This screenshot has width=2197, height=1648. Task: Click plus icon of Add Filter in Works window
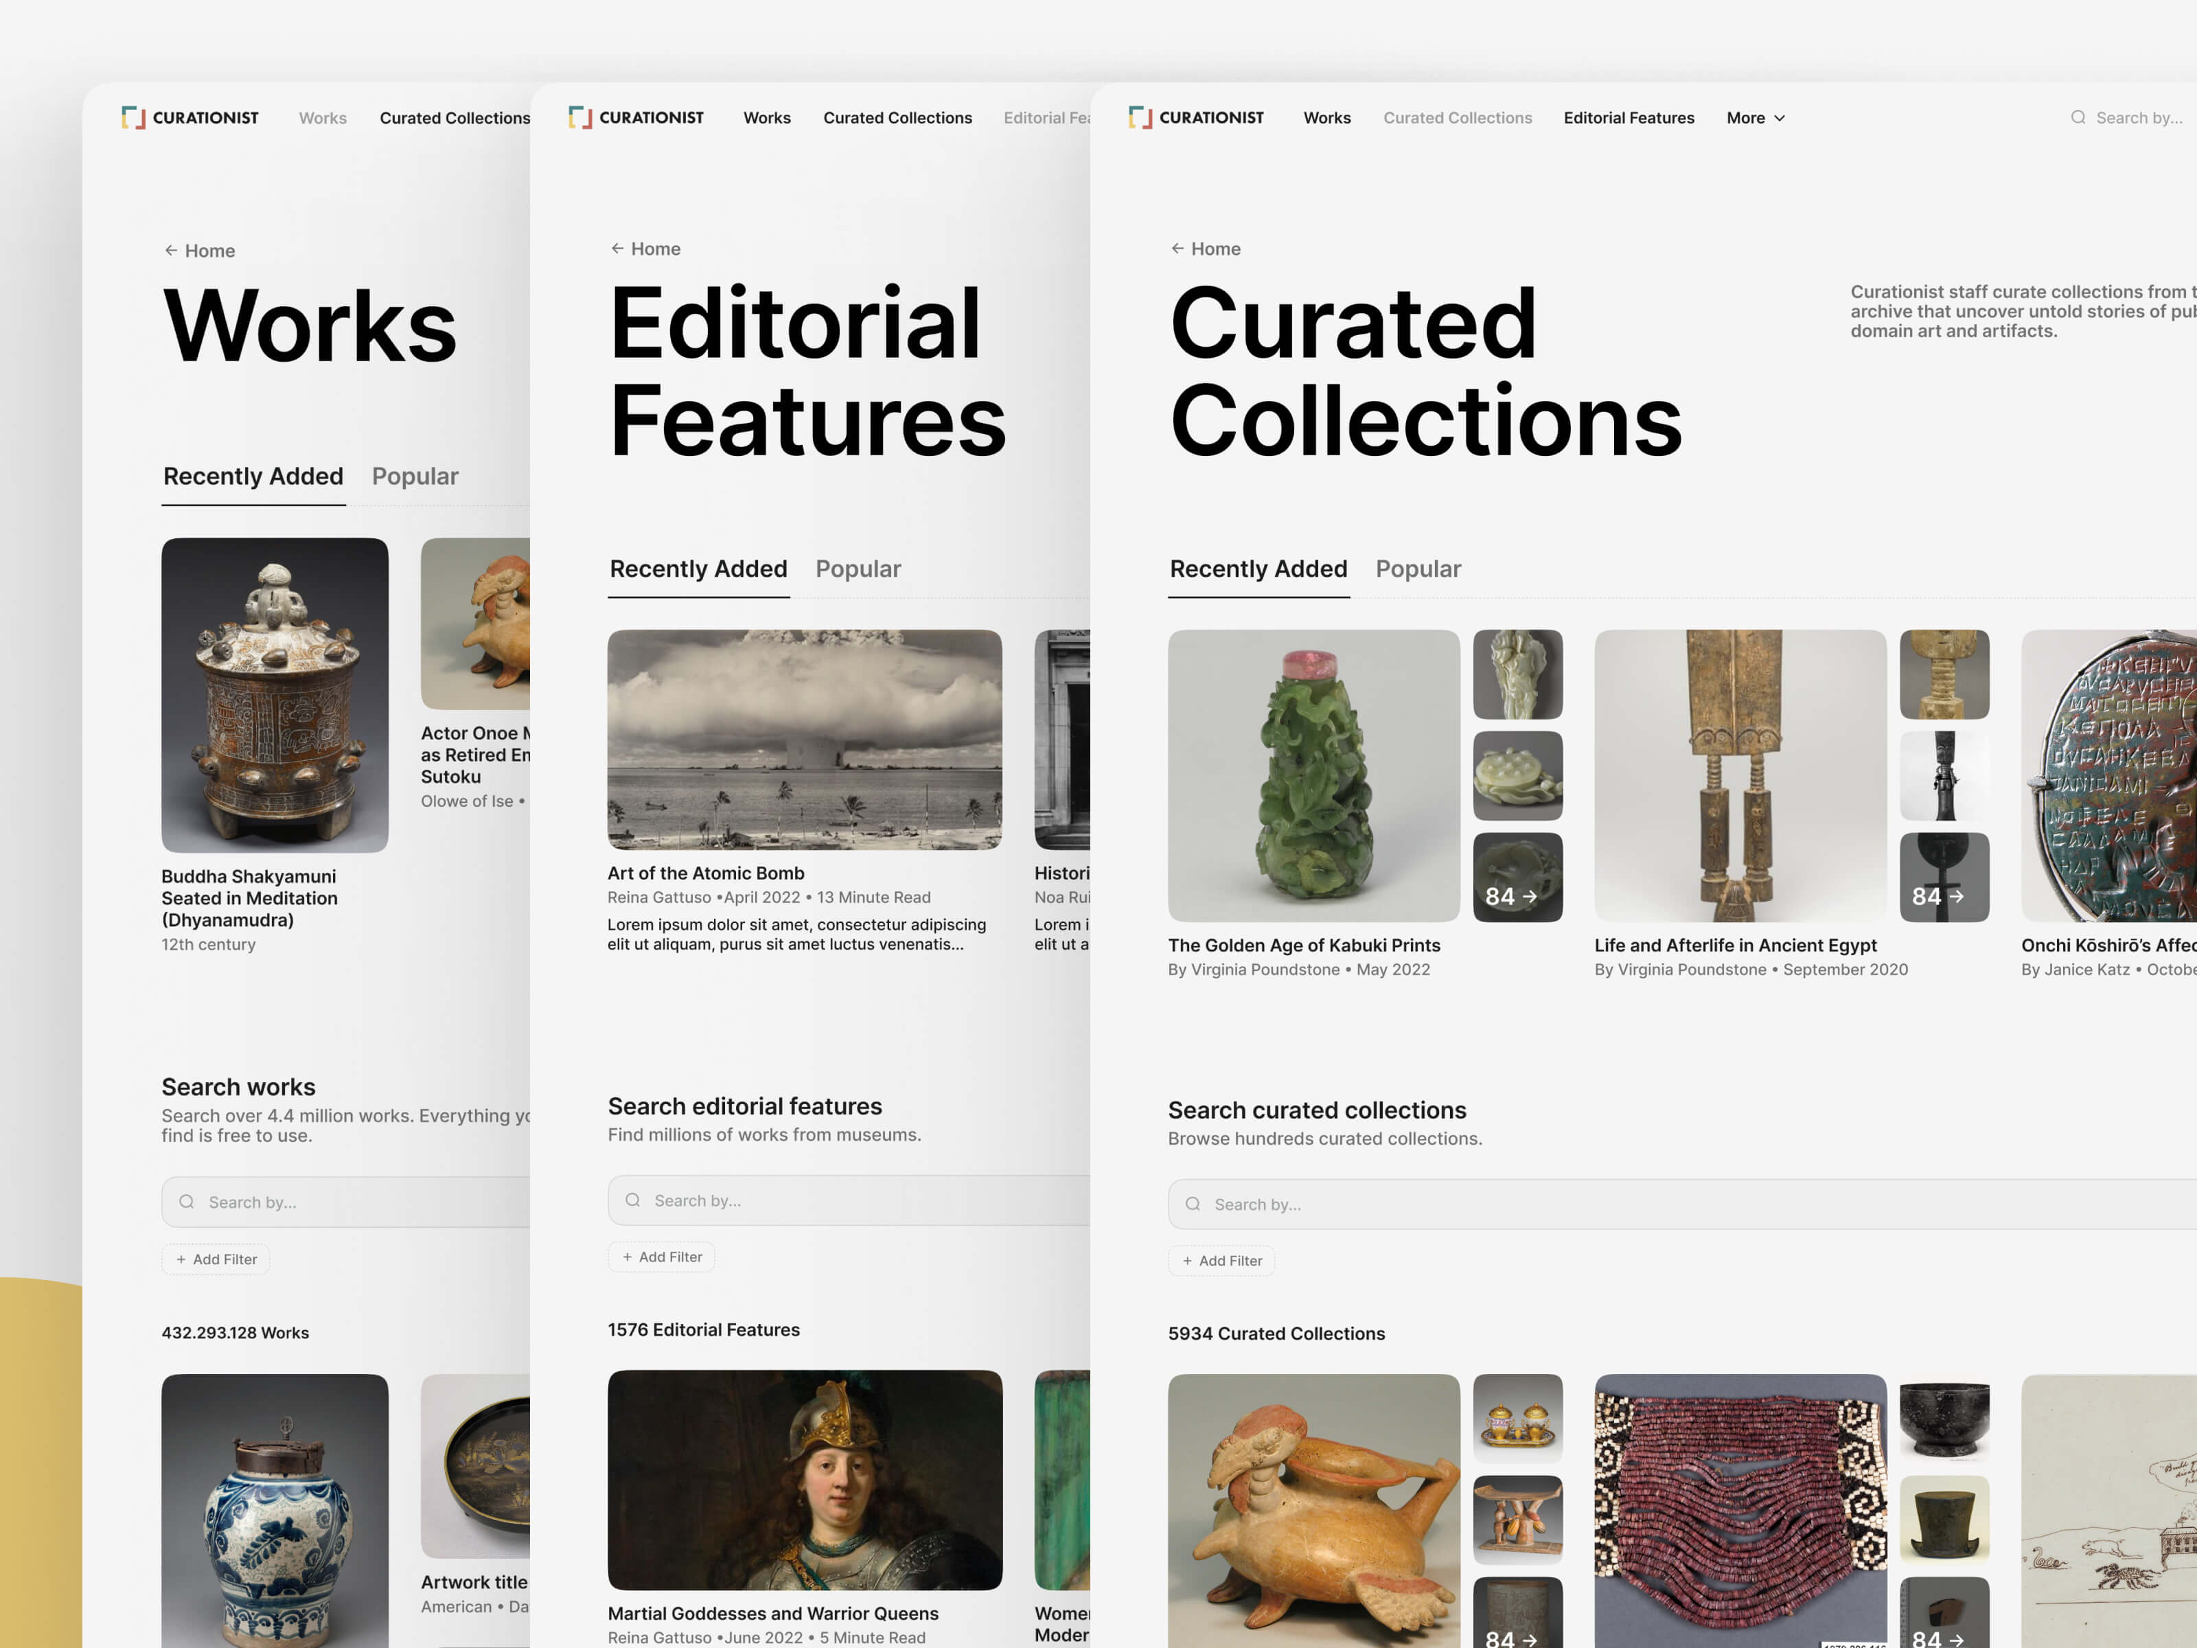(x=181, y=1259)
